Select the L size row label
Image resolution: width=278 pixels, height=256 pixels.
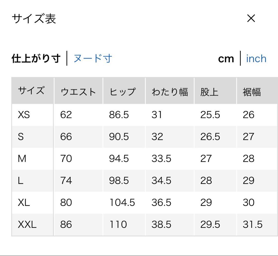pyautogui.click(x=20, y=180)
